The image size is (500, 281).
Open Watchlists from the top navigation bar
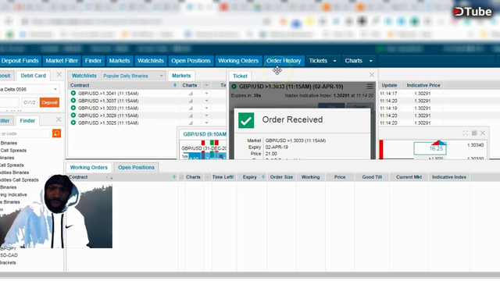pyautogui.click(x=151, y=61)
